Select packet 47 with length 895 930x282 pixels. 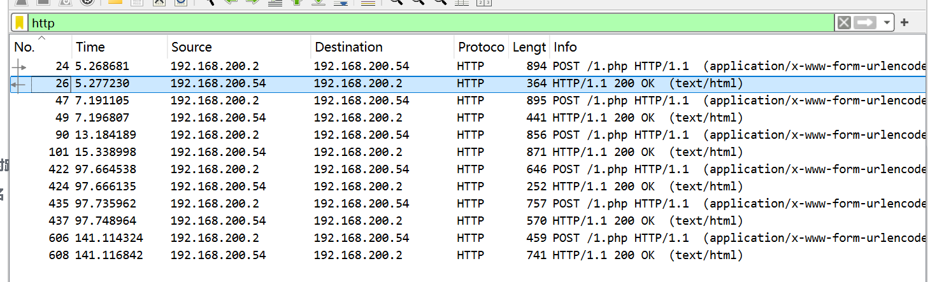pyautogui.click(x=468, y=101)
